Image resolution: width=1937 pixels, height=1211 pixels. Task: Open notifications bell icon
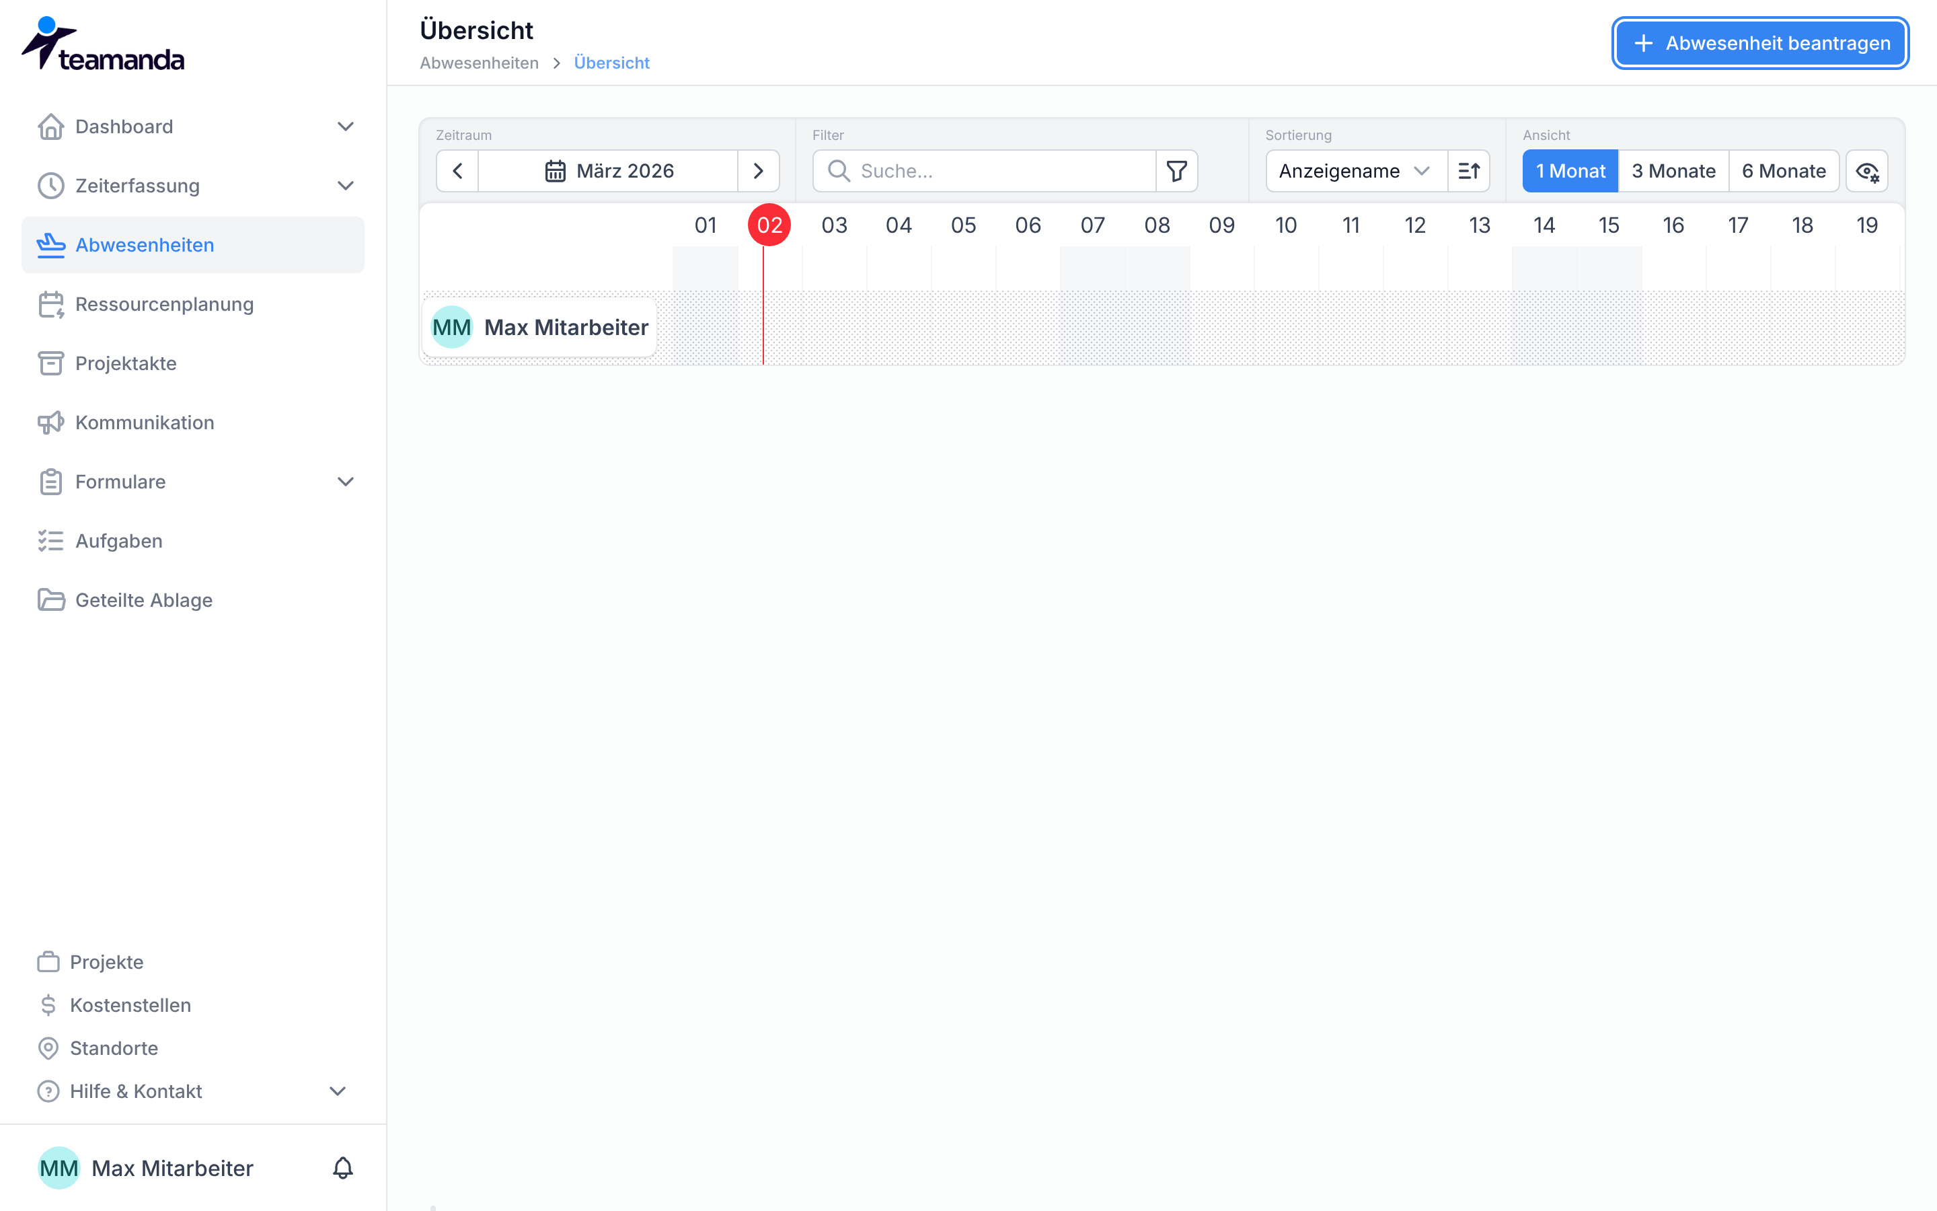[342, 1168]
